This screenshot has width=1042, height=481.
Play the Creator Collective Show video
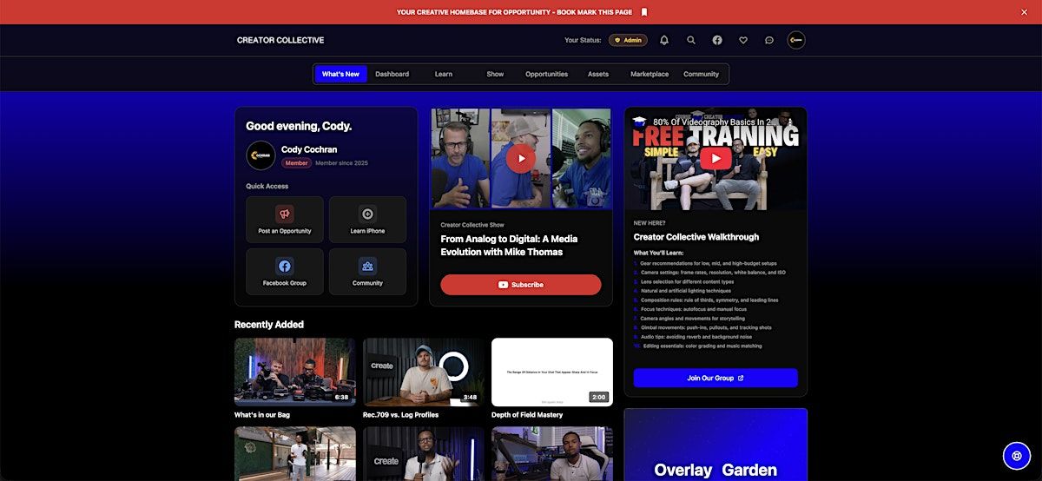coord(520,158)
